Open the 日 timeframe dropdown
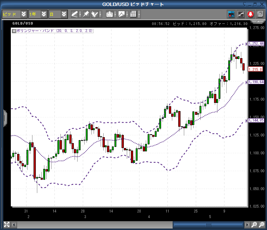267x230 pixels. point(58,14)
